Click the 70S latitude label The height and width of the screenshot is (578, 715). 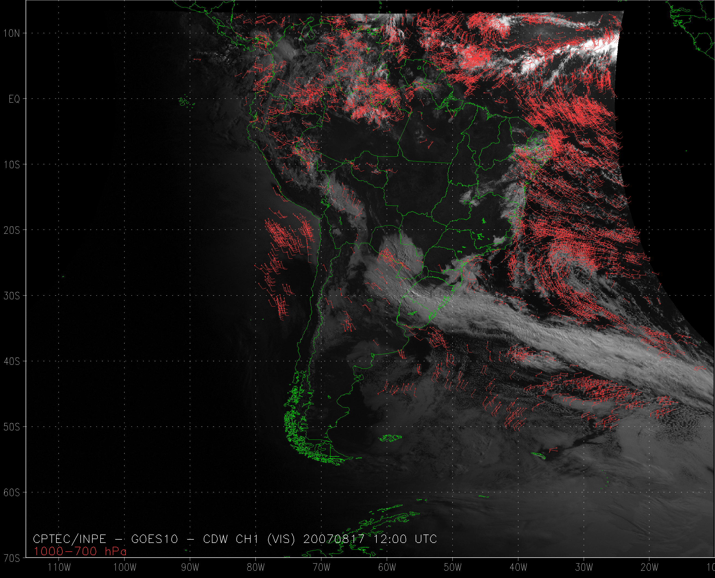pos(12,558)
